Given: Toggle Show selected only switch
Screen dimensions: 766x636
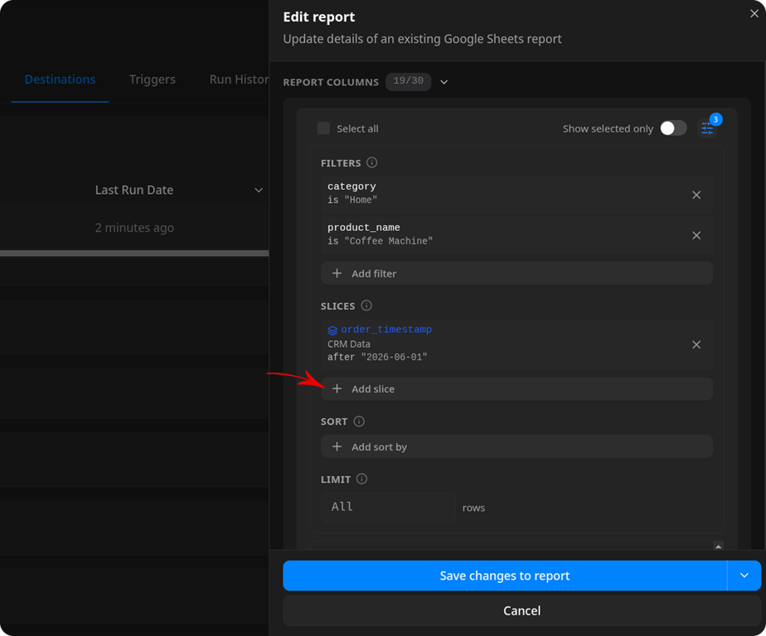Looking at the screenshot, I should [x=673, y=128].
